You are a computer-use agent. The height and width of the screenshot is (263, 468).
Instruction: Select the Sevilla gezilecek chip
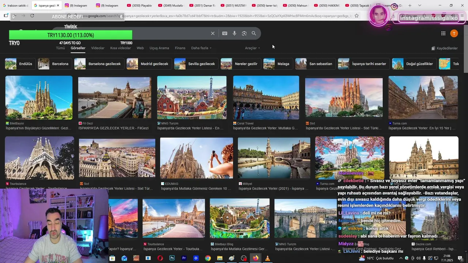click(x=196, y=64)
